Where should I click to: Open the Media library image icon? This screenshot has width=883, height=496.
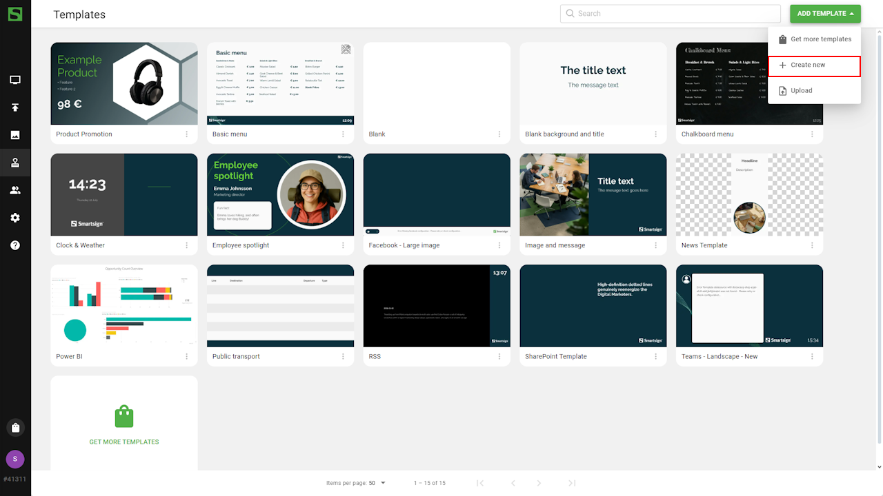click(15, 135)
